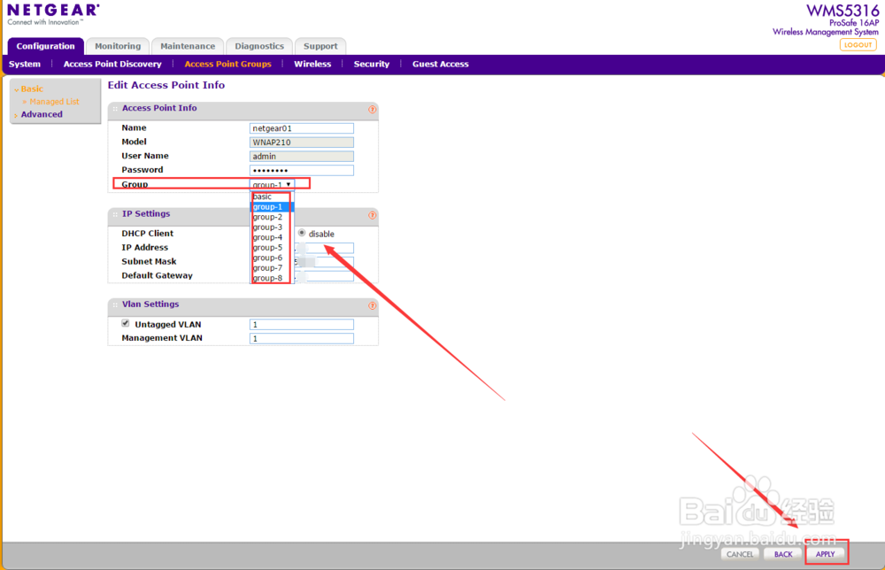Choose group-6 in the Group list

pos(271,258)
